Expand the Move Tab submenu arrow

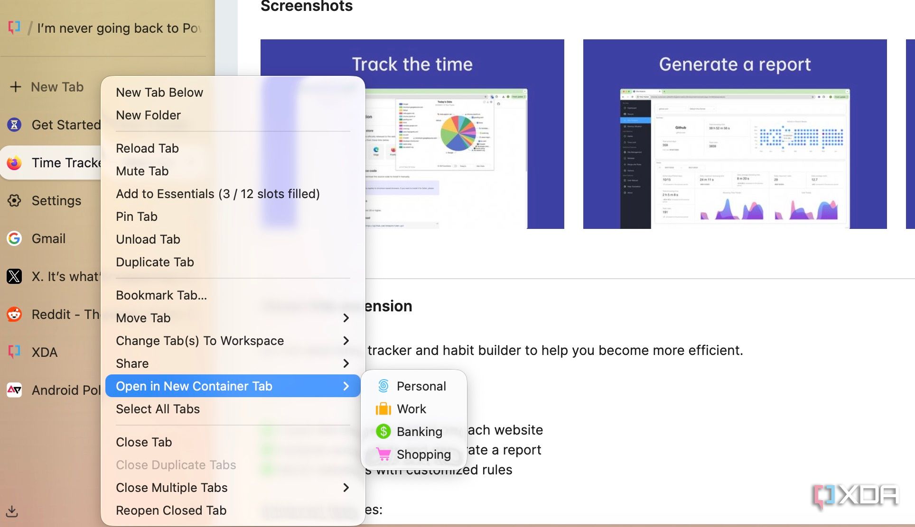(x=346, y=318)
